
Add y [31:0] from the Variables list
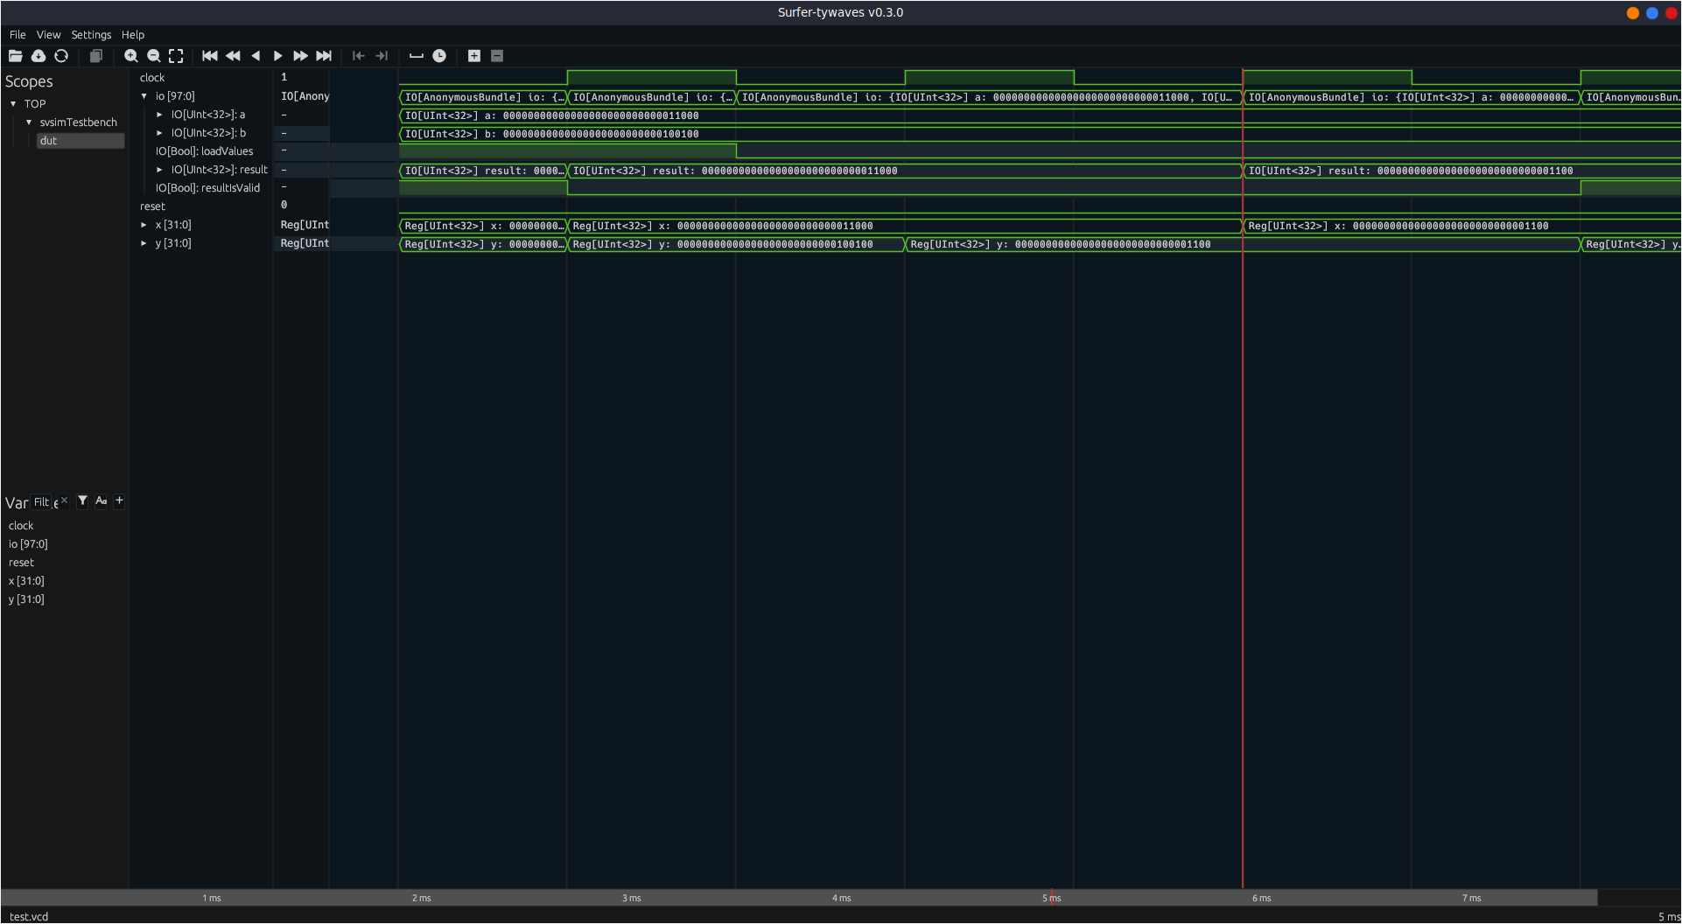tap(26, 599)
